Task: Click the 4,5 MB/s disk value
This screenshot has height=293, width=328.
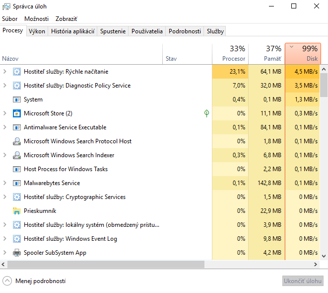Action: point(306,72)
